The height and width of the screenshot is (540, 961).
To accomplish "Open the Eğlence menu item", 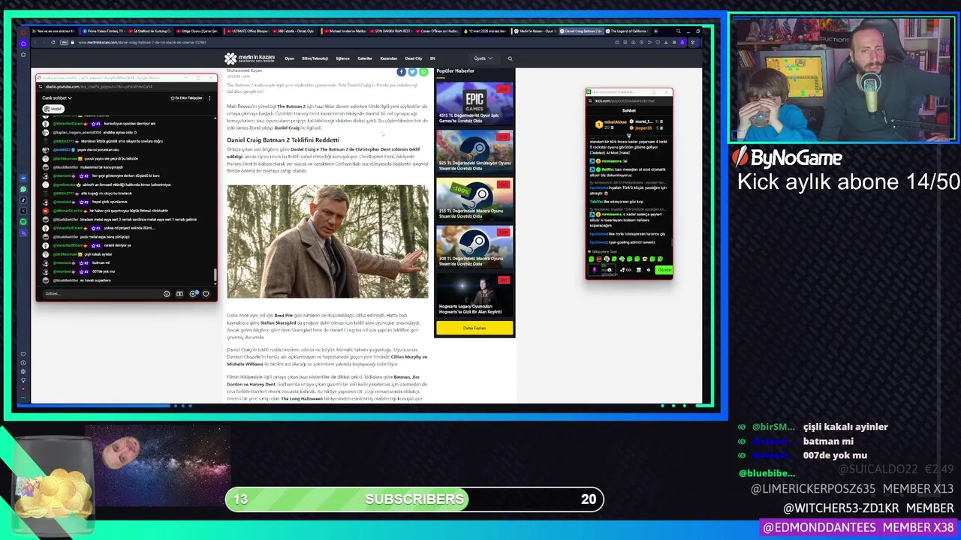I will (342, 58).
